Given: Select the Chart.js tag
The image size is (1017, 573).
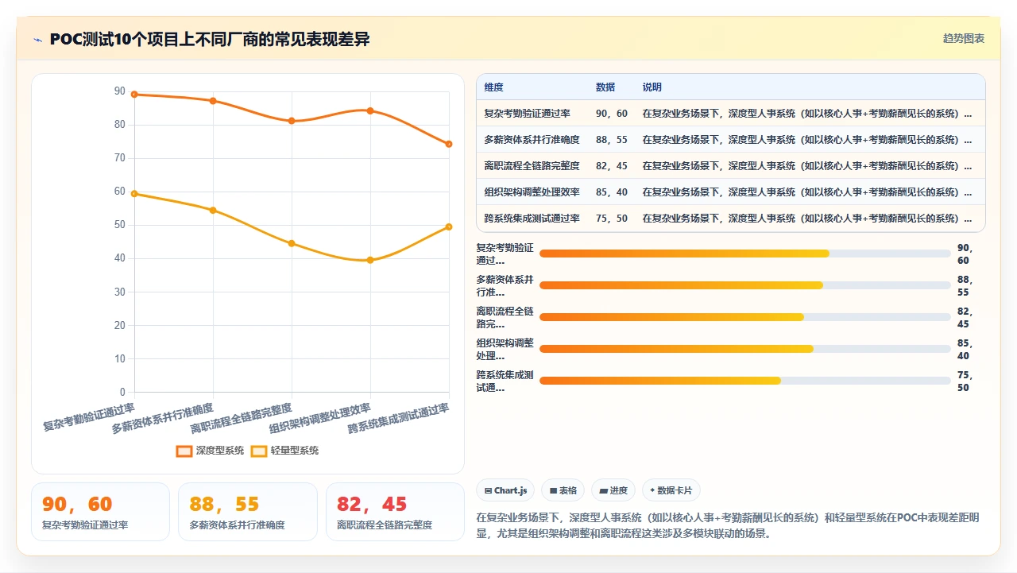Looking at the screenshot, I should tap(505, 490).
